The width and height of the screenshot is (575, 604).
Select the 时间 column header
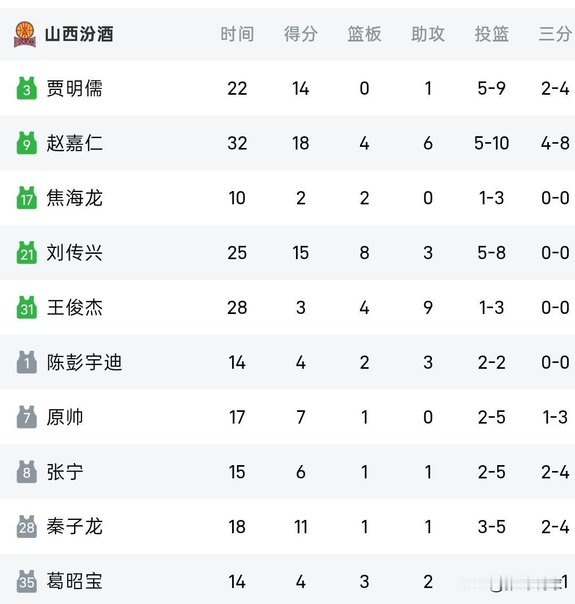tap(237, 34)
